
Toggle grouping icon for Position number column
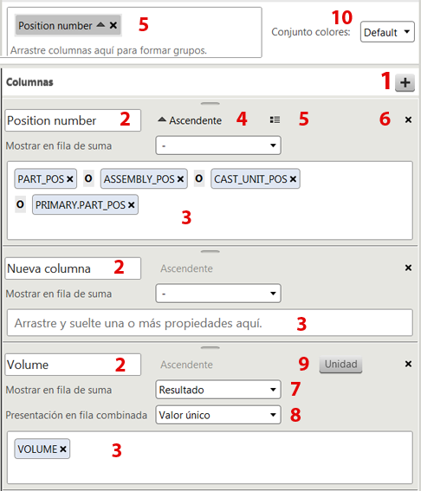275,120
